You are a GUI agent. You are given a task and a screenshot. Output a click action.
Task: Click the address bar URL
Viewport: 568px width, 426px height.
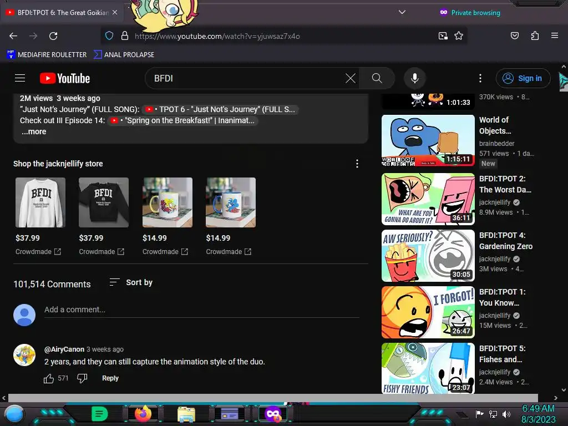217,36
